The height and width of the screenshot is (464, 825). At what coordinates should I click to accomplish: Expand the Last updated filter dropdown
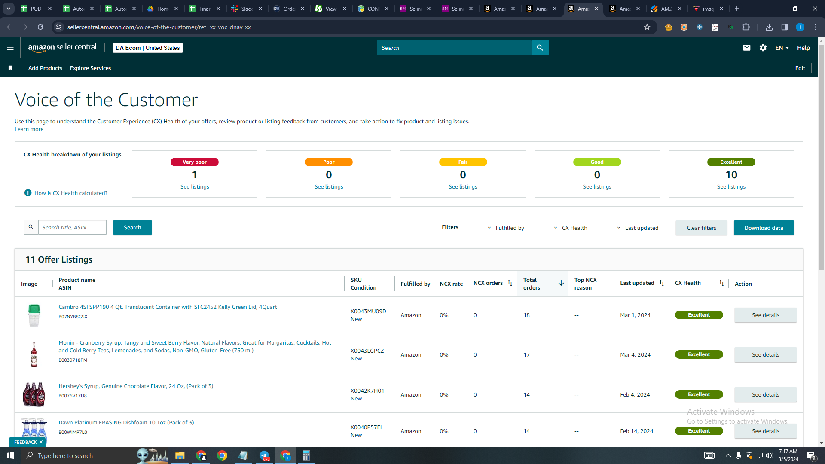(x=638, y=228)
